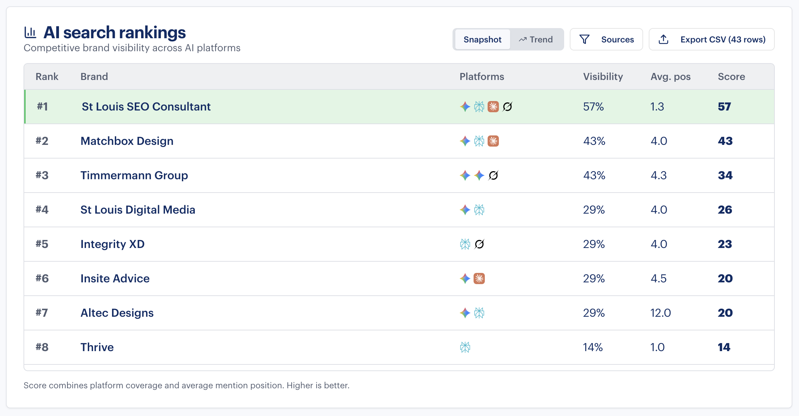This screenshot has height=416, width=799.
Task: Click the 14% visibility for Thrive
Action: point(593,347)
